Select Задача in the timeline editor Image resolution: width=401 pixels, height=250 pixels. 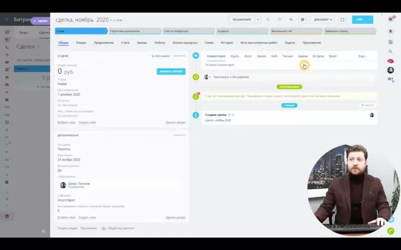point(303,56)
